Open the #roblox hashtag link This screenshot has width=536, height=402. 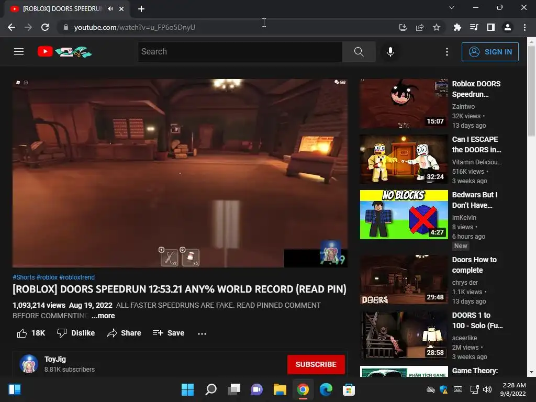coord(47,277)
